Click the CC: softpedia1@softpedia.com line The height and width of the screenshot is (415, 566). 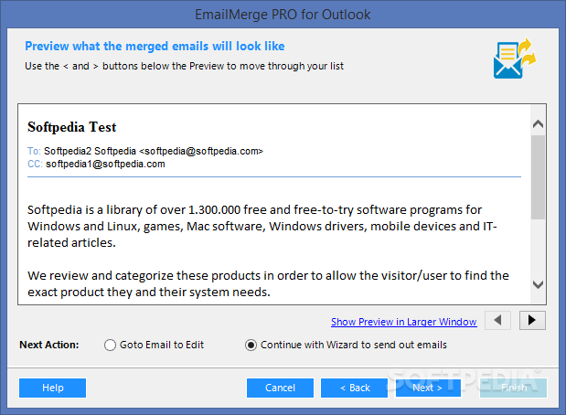coord(96,165)
